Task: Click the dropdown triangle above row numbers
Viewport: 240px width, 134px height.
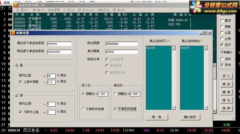Action: [3, 8]
